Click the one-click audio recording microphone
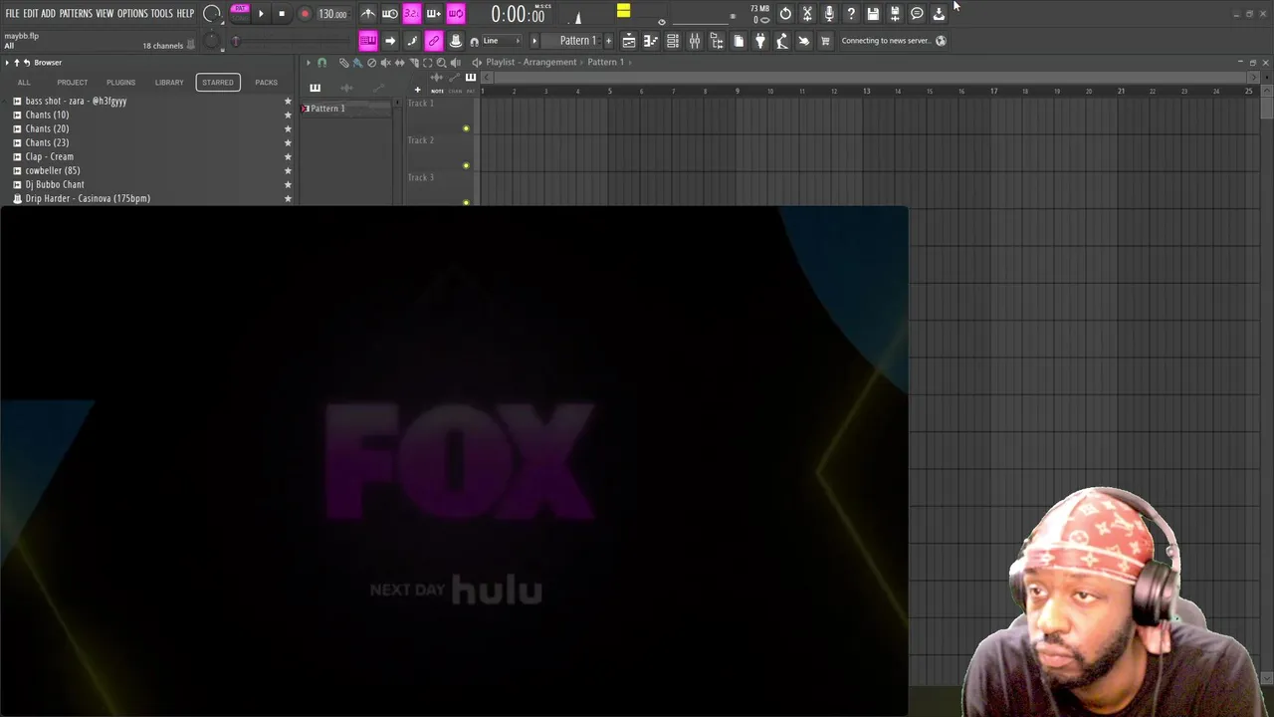The height and width of the screenshot is (717, 1274). (x=829, y=13)
